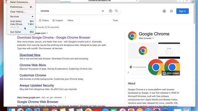
Task: Click the Google Chrome logo in knowledge panel
Action: tap(132, 36)
